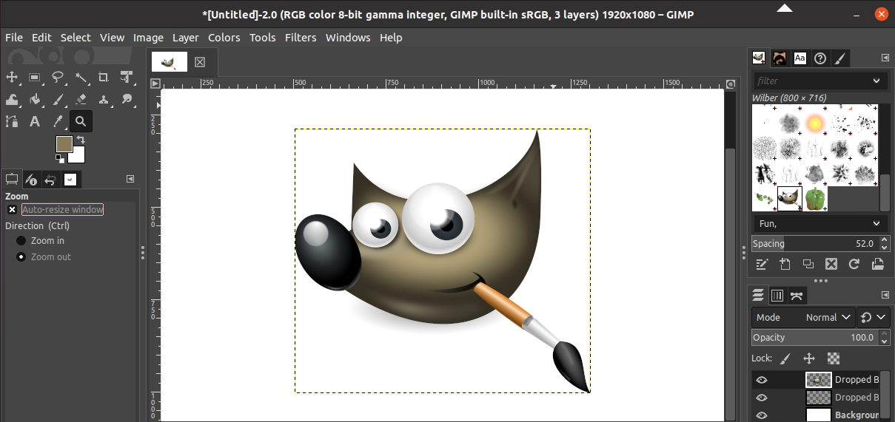The height and width of the screenshot is (422, 895).
Task: Switch to the Paths tab in layers dock
Action: [x=797, y=296]
